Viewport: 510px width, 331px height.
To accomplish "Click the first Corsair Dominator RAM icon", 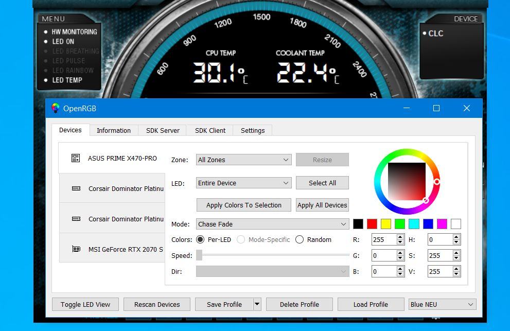I will click(x=76, y=188).
